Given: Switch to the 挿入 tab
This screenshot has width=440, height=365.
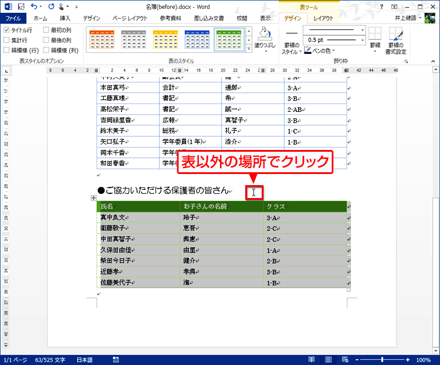Looking at the screenshot, I should (65, 18).
